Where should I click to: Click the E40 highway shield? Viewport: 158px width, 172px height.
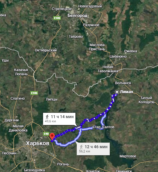46,134
